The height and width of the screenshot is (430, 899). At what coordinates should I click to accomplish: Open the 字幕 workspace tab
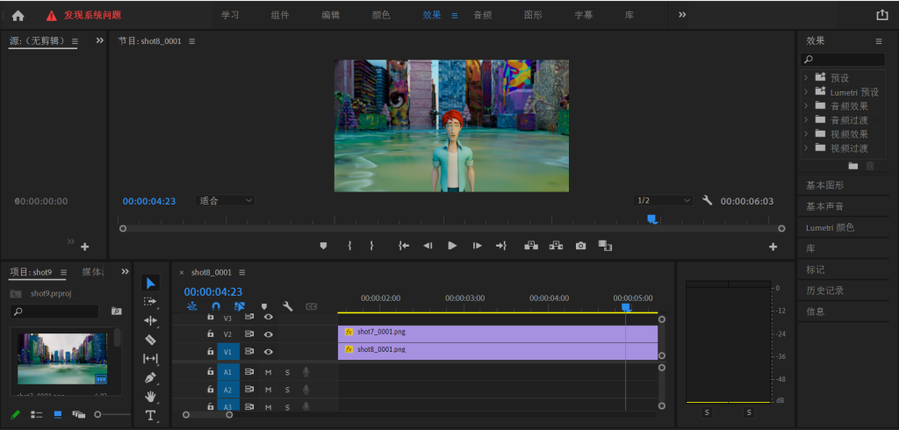583,16
